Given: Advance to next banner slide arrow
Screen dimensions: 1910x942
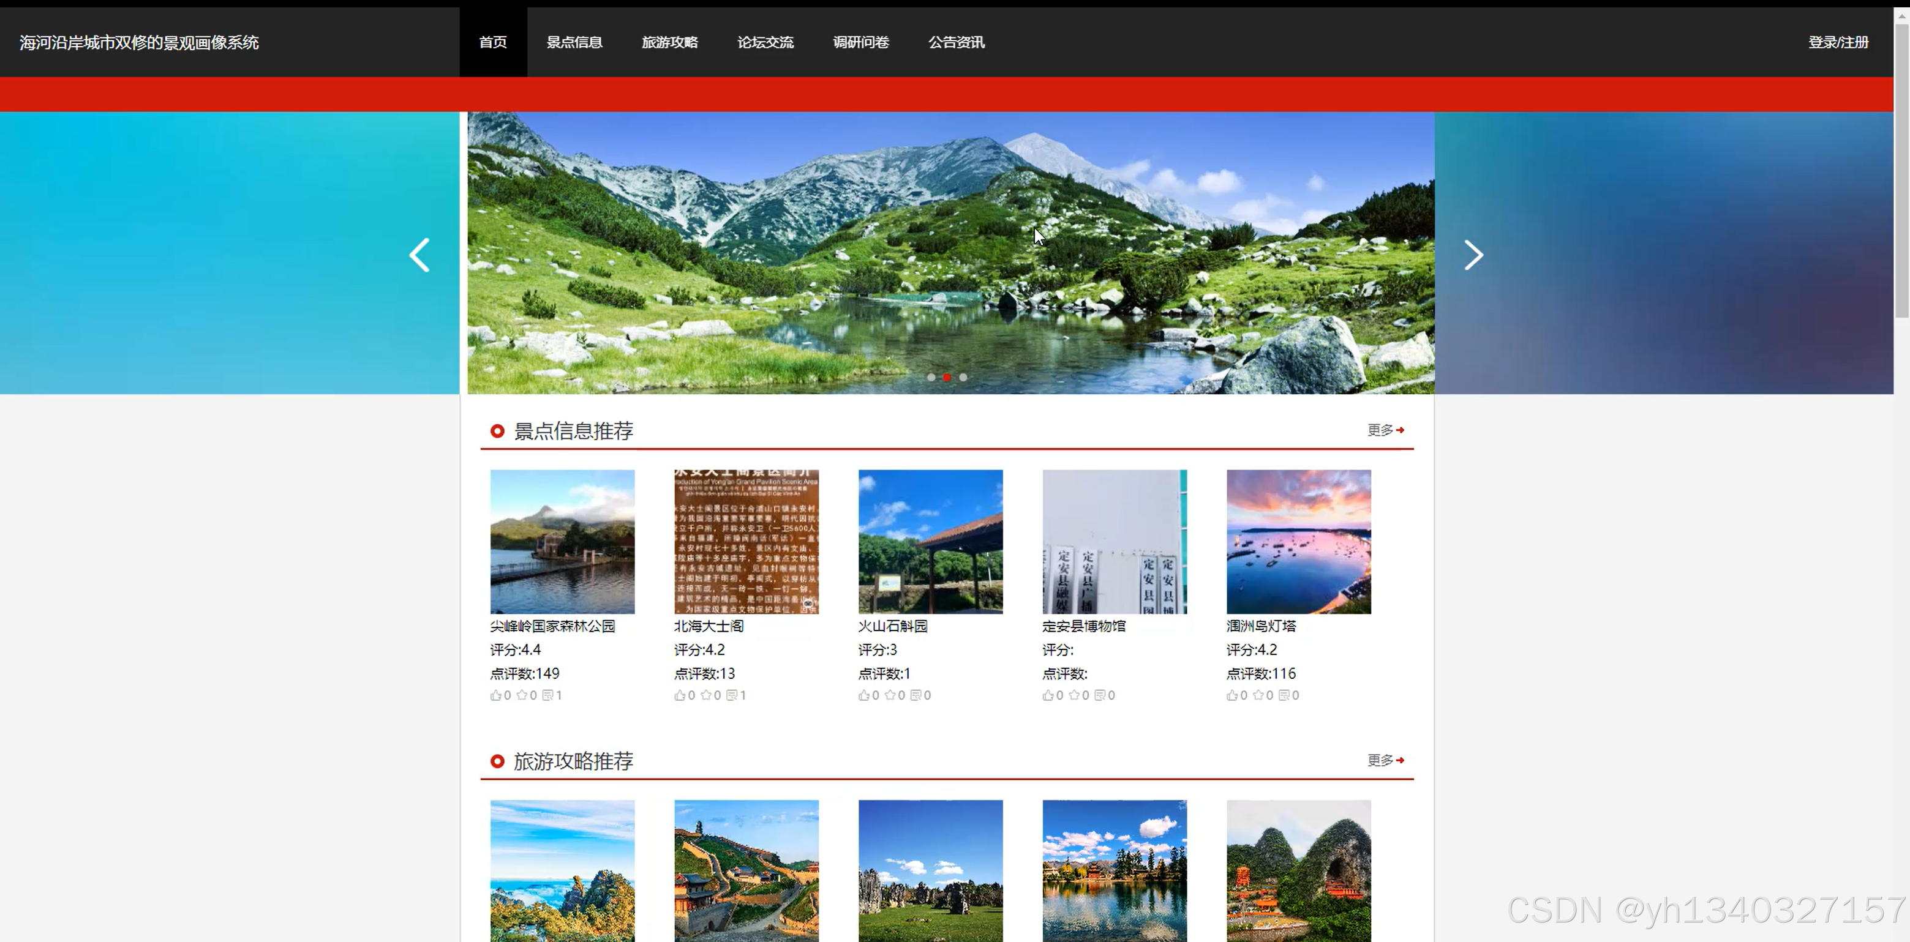Looking at the screenshot, I should pos(1473,255).
